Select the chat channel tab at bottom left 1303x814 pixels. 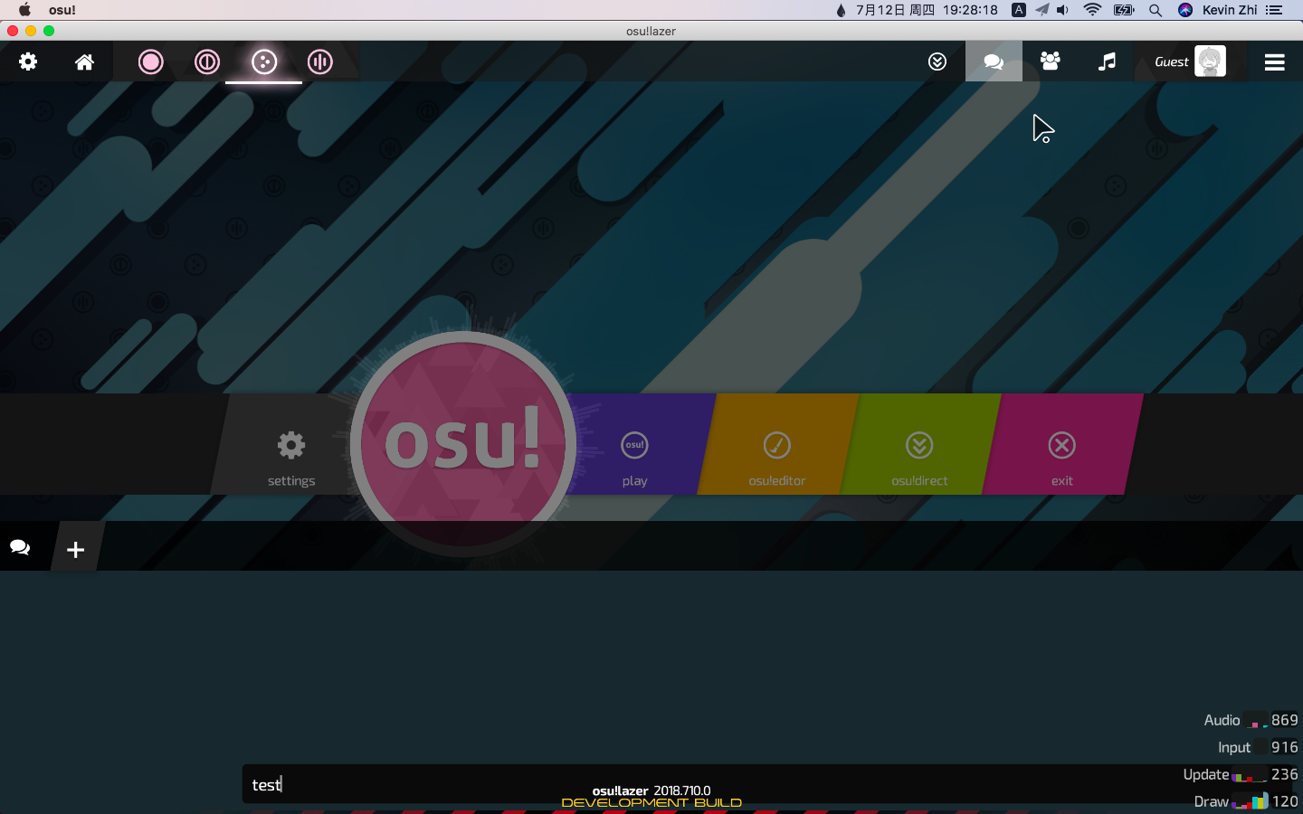(18, 546)
